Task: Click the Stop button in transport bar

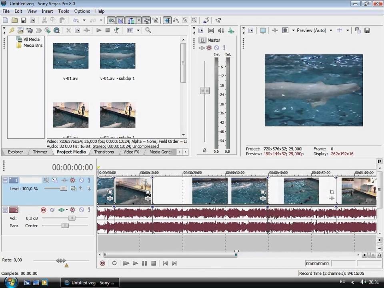Action: pyautogui.click(x=154, y=263)
